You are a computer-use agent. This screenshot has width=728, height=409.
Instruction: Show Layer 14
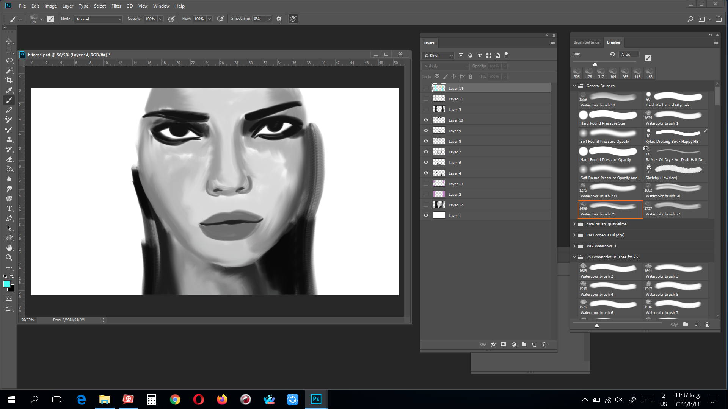pyautogui.click(x=426, y=88)
